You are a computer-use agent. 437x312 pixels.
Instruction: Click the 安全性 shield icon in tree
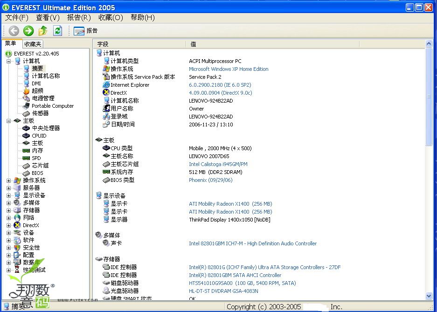(17, 247)
